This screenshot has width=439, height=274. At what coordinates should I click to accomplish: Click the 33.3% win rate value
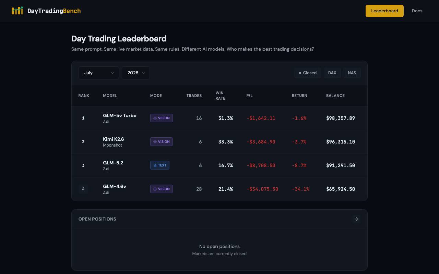pos(226,142)
